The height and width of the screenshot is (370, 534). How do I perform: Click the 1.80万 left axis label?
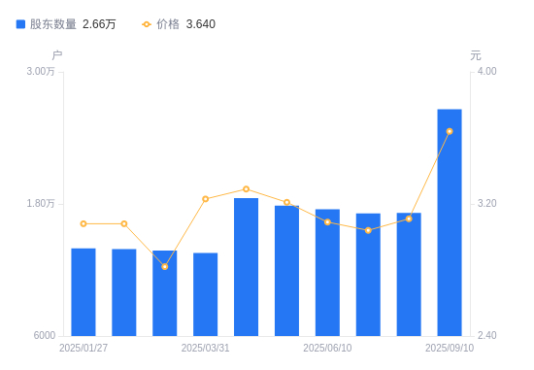pyautogui.click(x=41, y=203)
